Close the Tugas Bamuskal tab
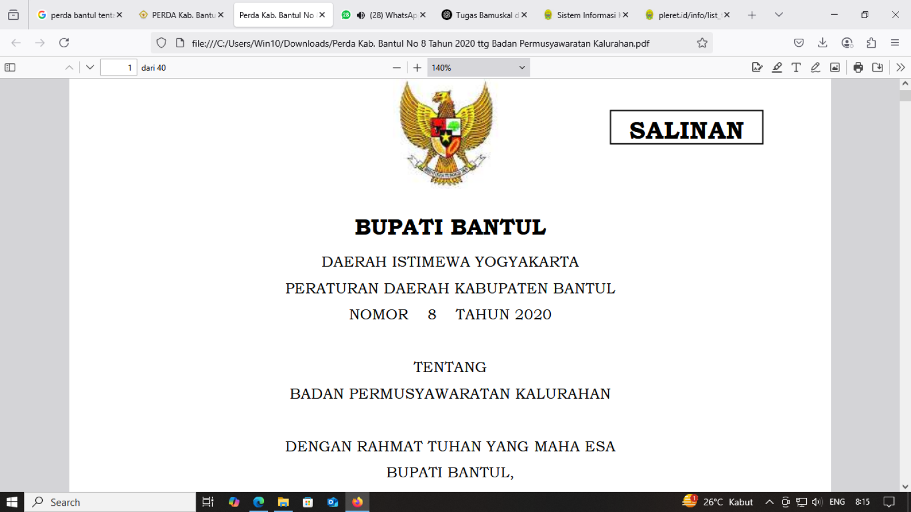The image size is (911, 512). [524, 15]
